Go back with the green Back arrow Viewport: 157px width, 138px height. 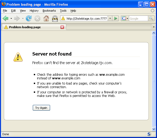[x=6, y=18]
